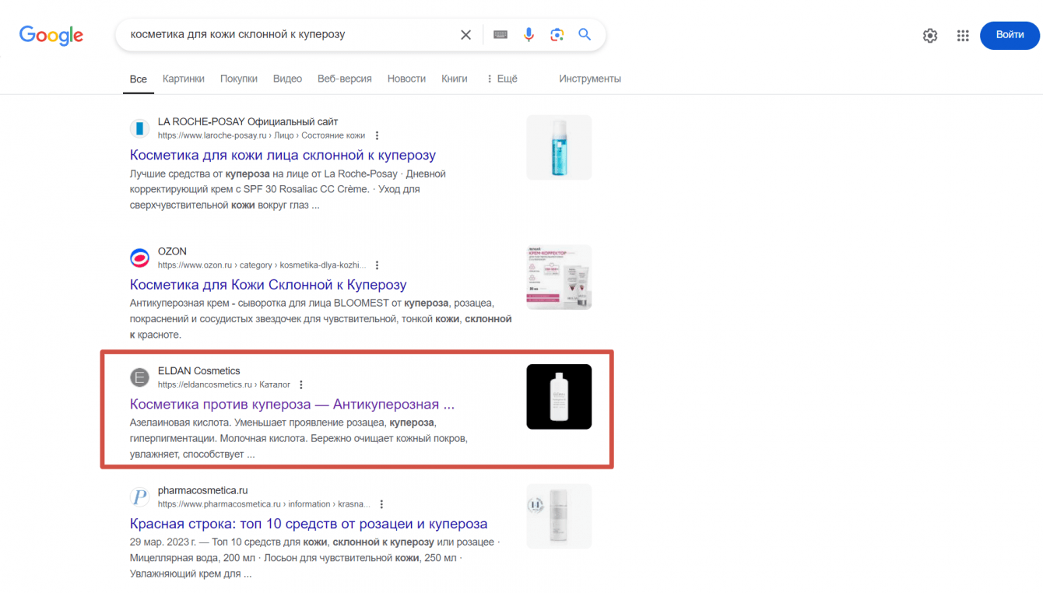Clear the search query with X icon

[x=465, y=35]
